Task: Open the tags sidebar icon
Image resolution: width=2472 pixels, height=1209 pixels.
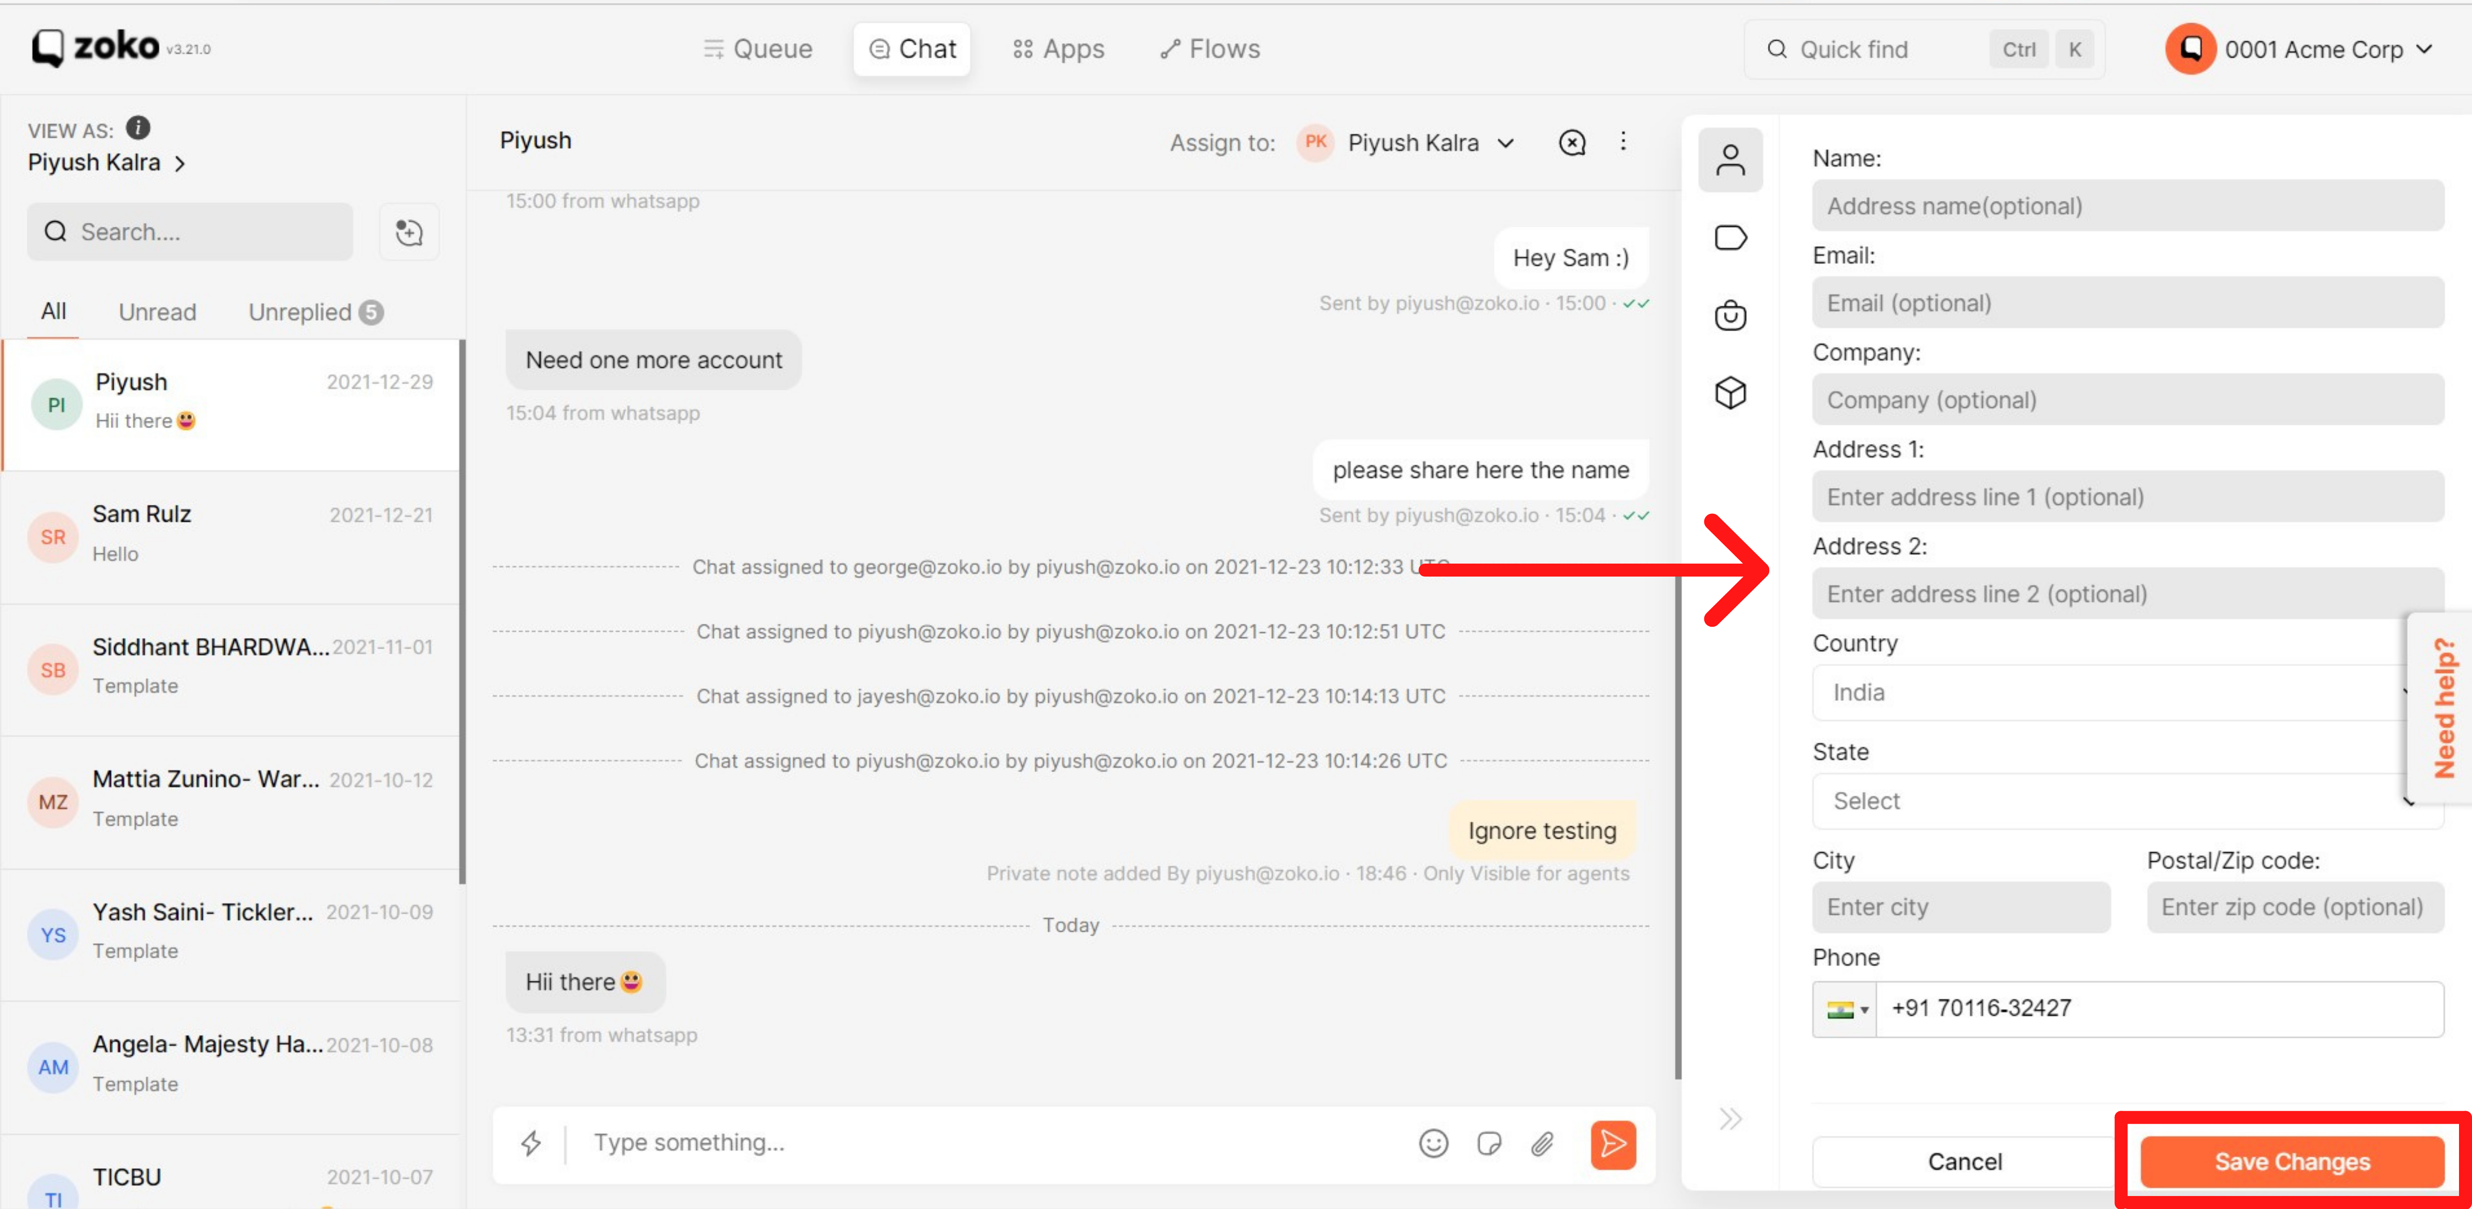Action: 1730,237
